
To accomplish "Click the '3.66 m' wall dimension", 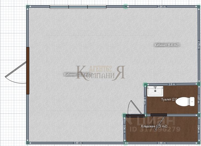I will [x=78, y=143].
